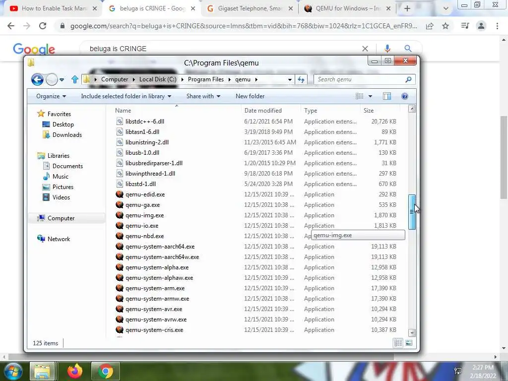Select Documents library

pos(67,166)
